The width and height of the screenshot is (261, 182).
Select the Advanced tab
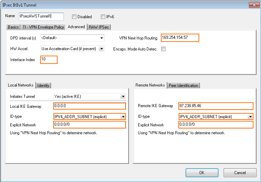tap(76, 27)
